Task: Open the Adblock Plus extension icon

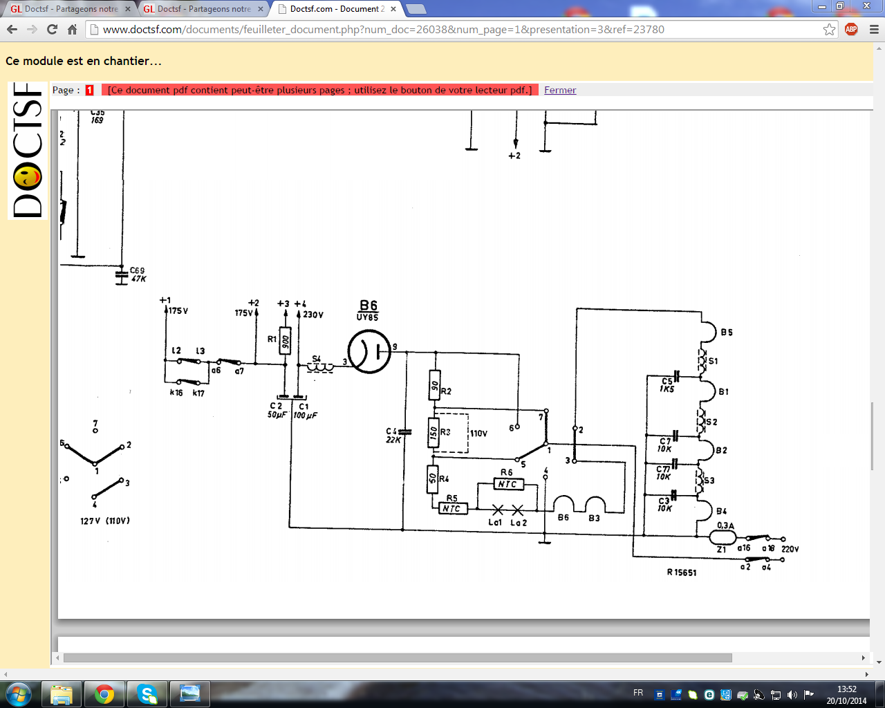Action: (x=851, y=29)
